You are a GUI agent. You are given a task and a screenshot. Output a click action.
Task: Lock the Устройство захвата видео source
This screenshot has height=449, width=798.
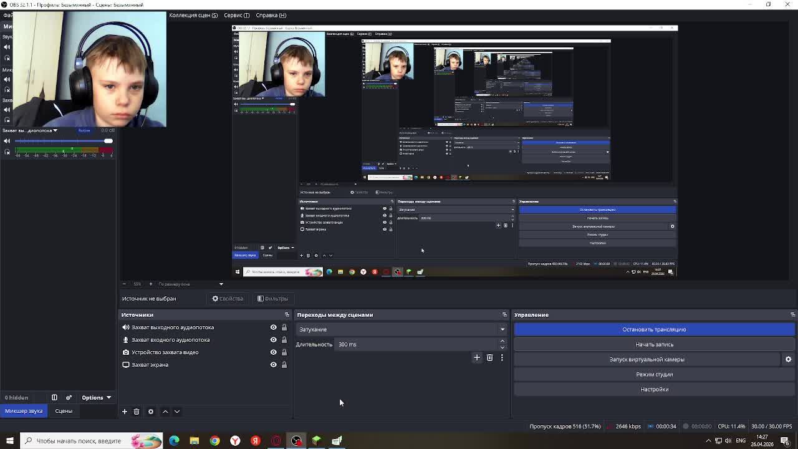point(284,352)
